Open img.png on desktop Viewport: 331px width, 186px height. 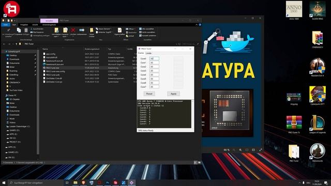[294, 99]
